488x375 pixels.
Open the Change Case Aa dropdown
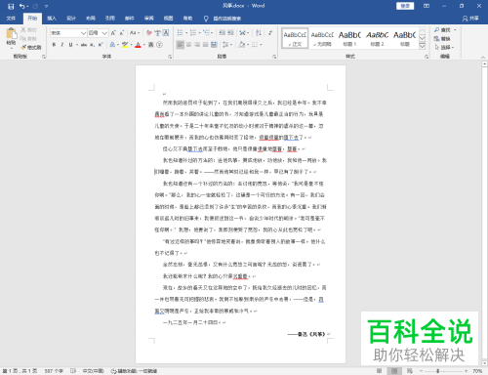(x=135, y=33)
